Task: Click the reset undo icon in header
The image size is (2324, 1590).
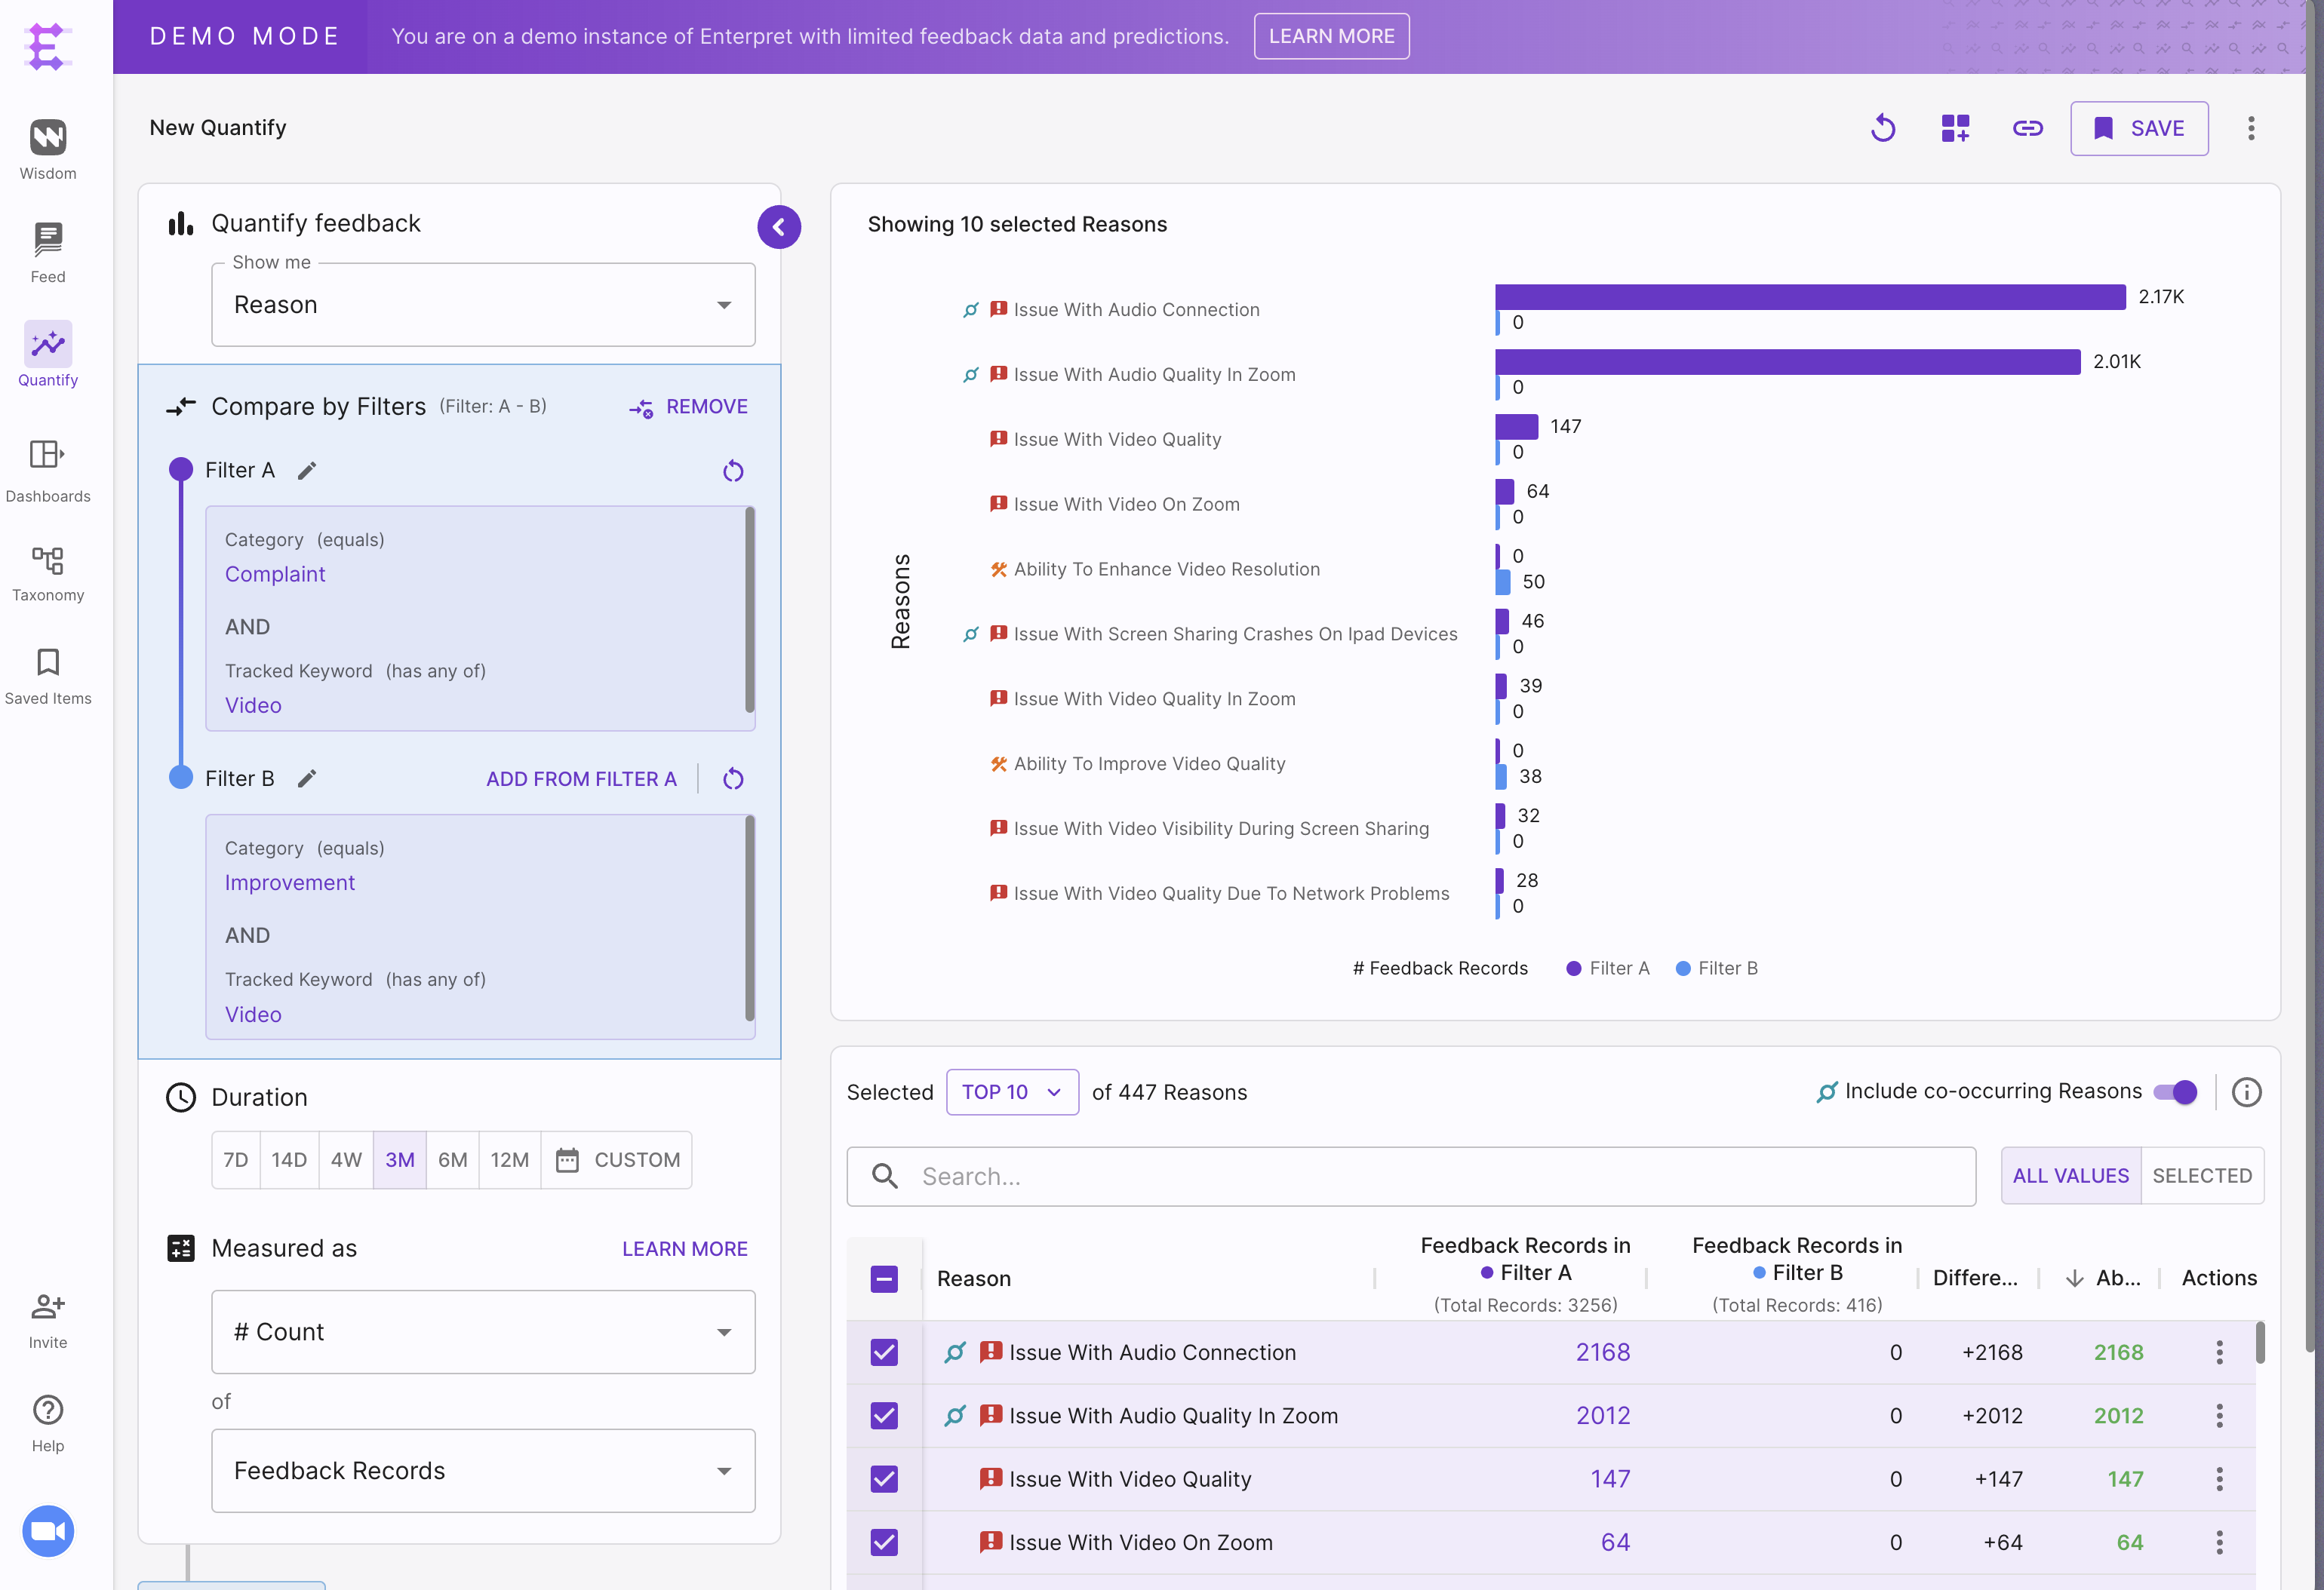Action: [1883, 128]
